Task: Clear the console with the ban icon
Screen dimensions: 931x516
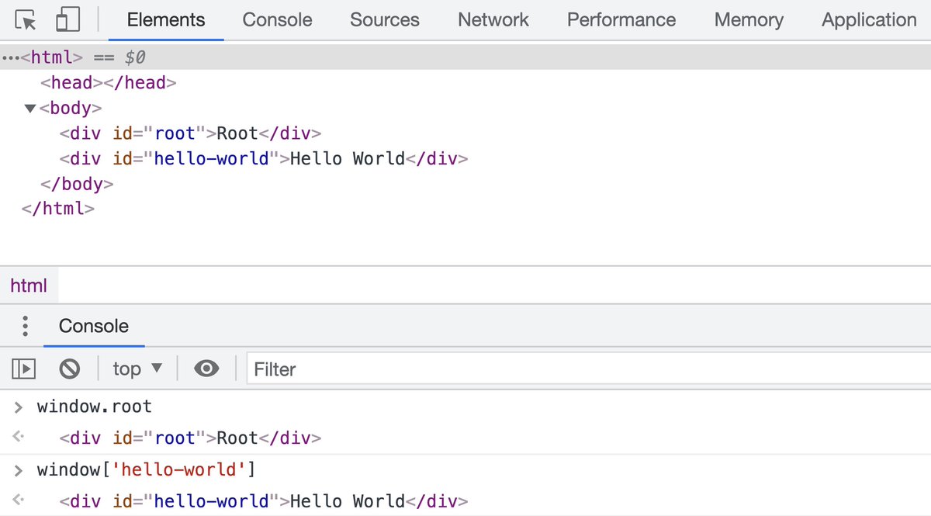Action: coord(70,369)
